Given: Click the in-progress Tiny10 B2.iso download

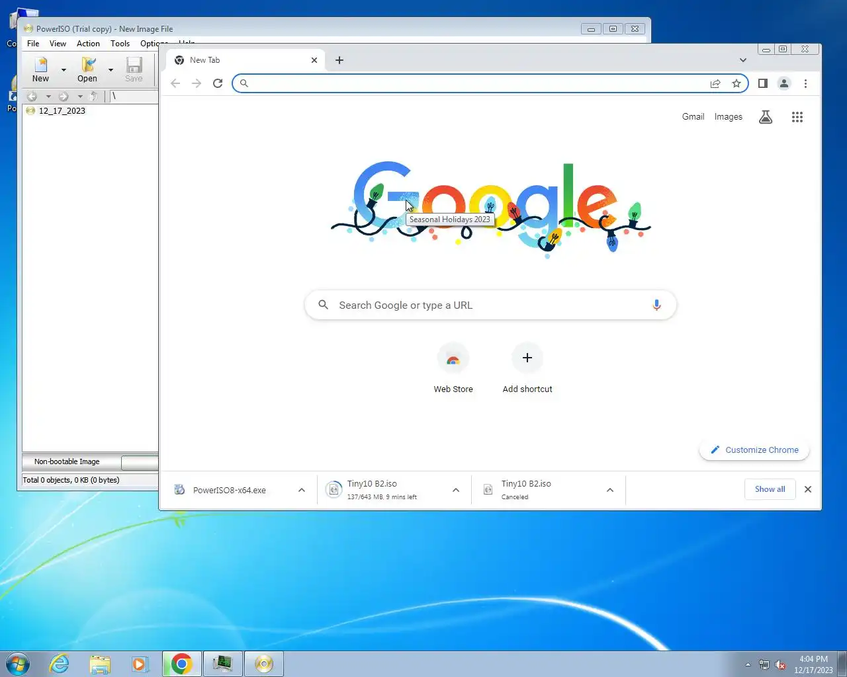Looking at the screenshot, I should 384,490.
